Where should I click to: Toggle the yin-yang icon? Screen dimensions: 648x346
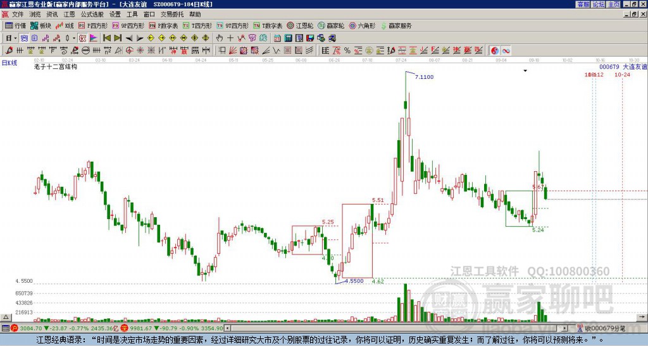coord(495,51)
